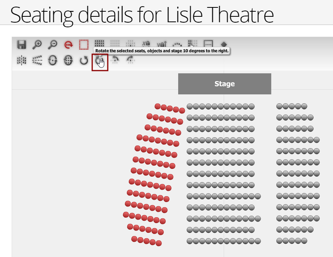Click the plain black counter-clockwise rotate arrow
This screenshot has height=257, width=333.
[84, 61]
